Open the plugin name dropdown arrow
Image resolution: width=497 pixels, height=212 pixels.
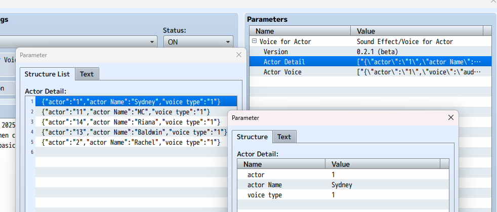click(152, 42)
